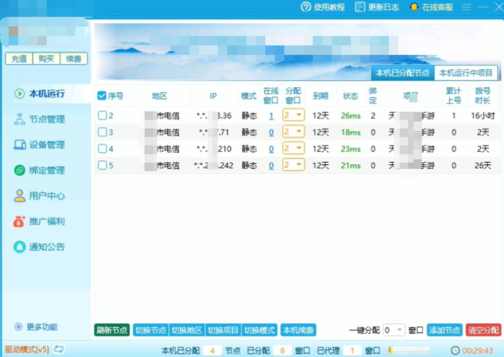This screenshot has width=504, height=357.
Task: Click the IP column header
Action: tap(213, 96)
